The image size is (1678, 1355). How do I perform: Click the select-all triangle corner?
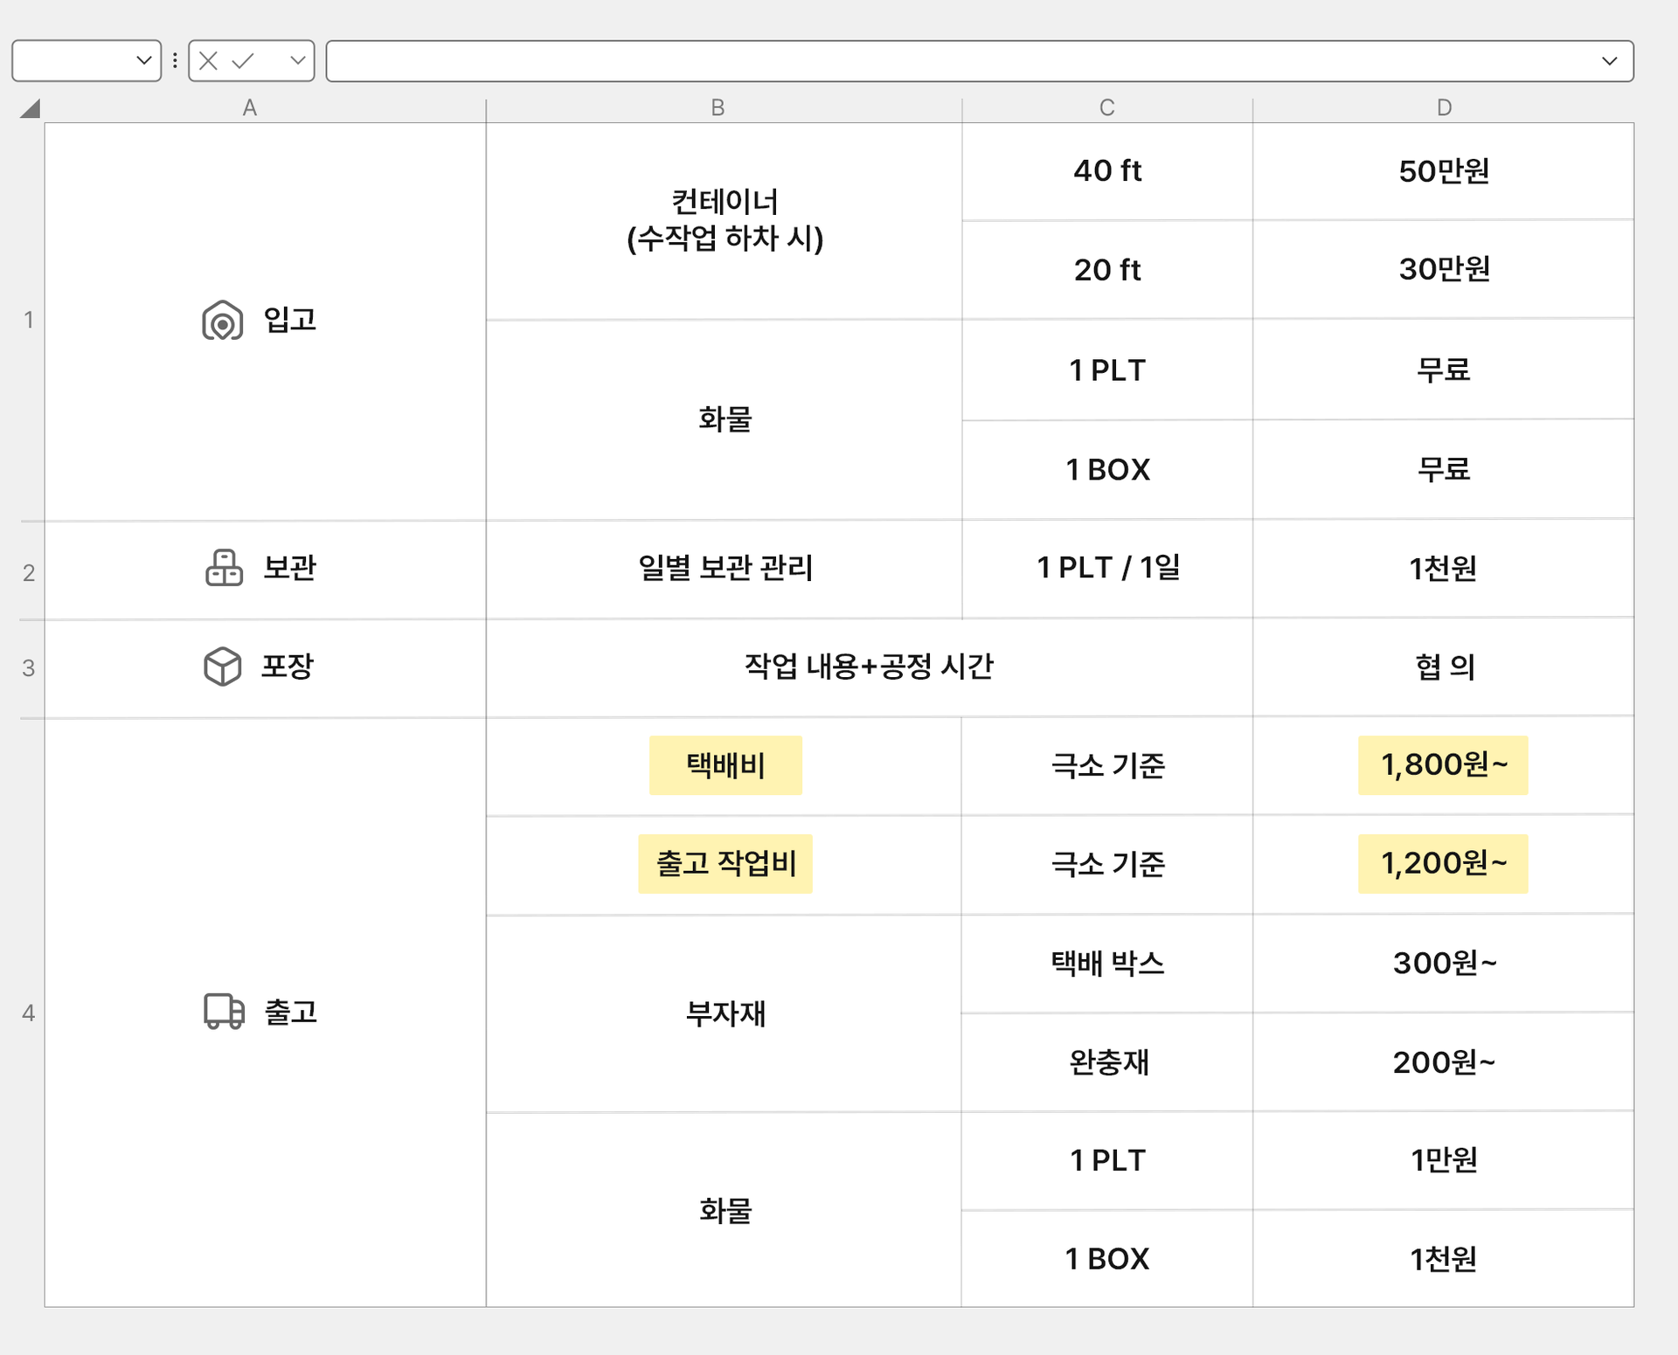pos(31,108)
